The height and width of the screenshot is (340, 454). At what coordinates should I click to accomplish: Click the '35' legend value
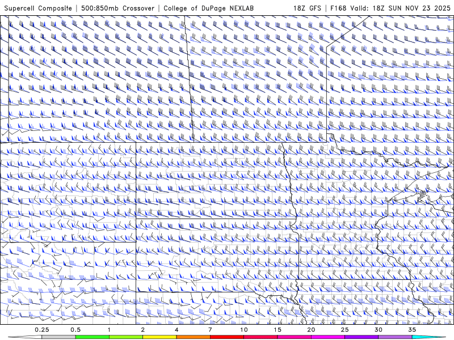(412, 330)
